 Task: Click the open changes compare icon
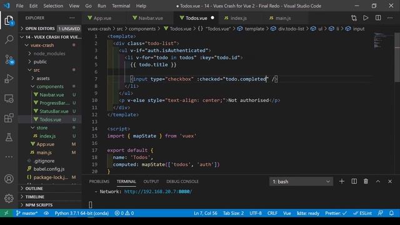click(354, 18)
